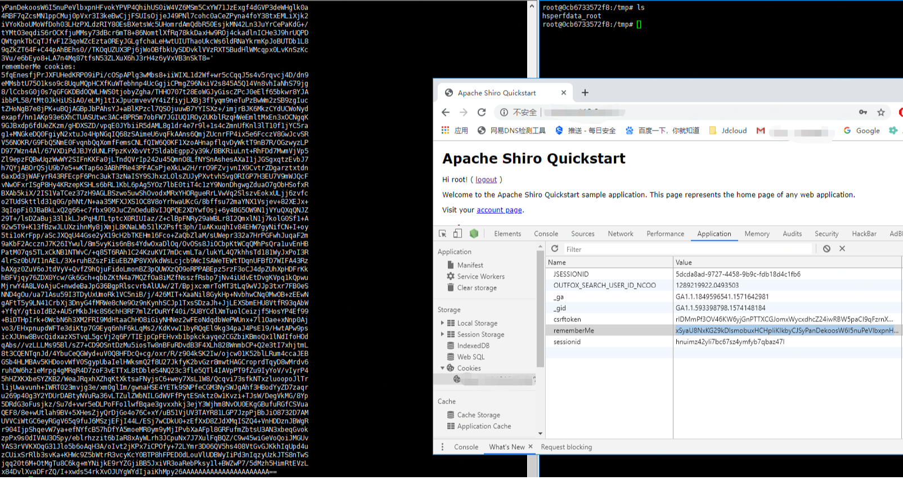This screenshot has height=480, width=903.
Task: Refresh the cookies table
Action: pos(555,249)
